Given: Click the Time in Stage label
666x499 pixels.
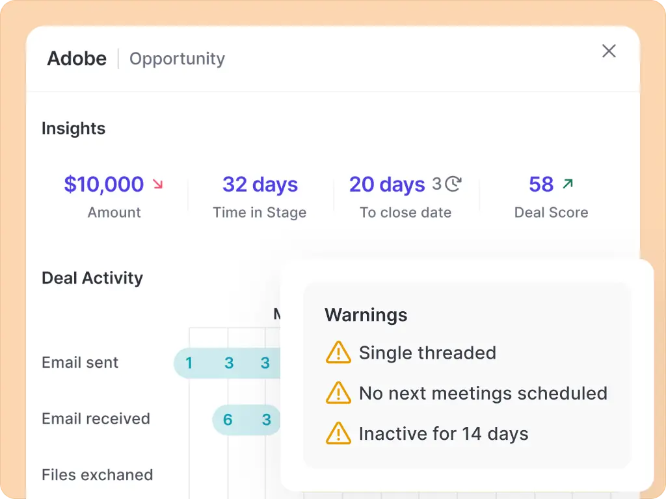Looking at the screenshot, I should tap(260, 212).
